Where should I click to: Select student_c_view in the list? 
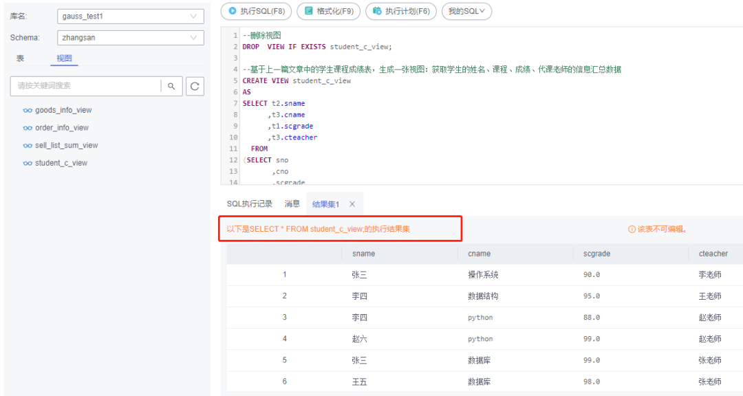click(61, 163)
